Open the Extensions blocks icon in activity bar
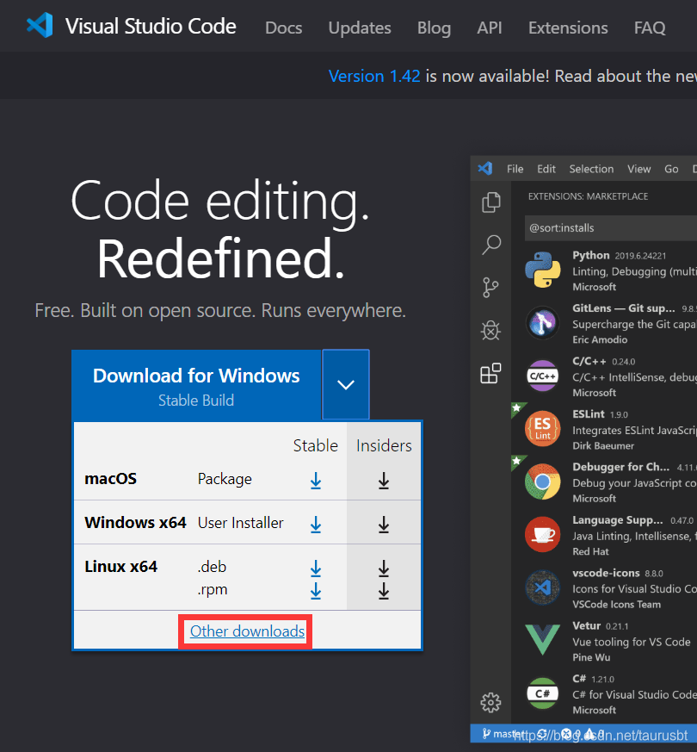697x752 pixels. (490, 373)
